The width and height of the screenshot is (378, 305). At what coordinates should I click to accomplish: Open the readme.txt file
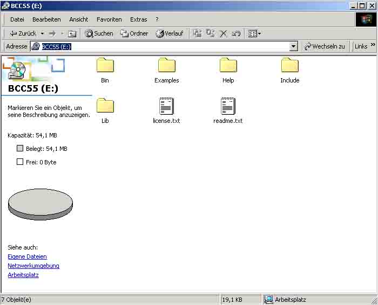[x=228, y=106]
